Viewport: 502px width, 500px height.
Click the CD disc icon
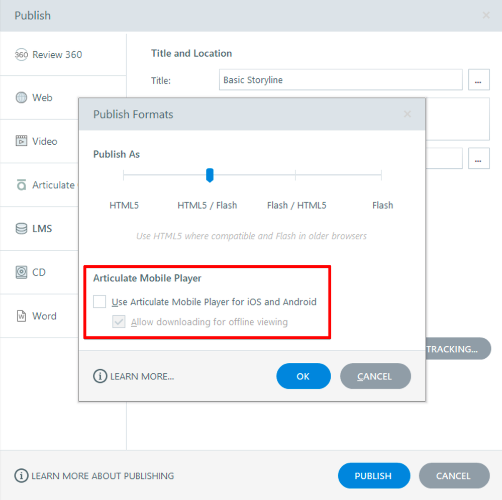[21, 272]
